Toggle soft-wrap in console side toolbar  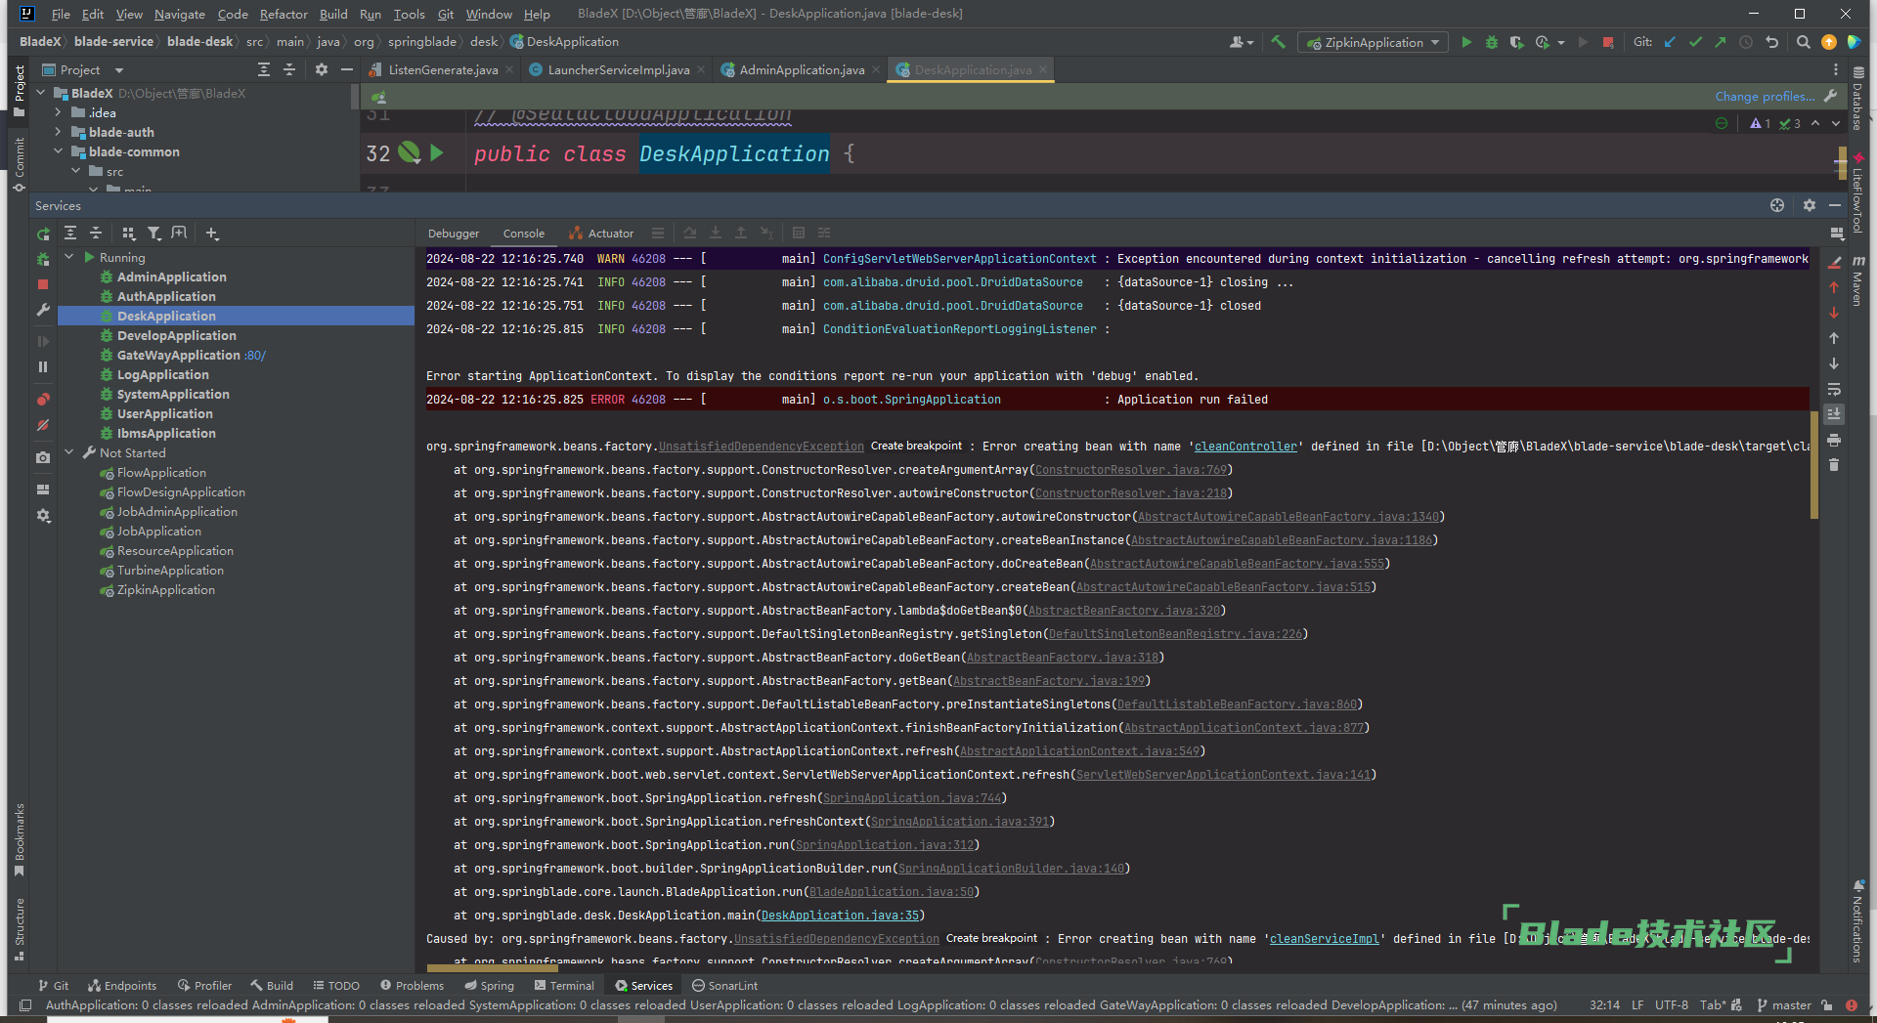1834,389
